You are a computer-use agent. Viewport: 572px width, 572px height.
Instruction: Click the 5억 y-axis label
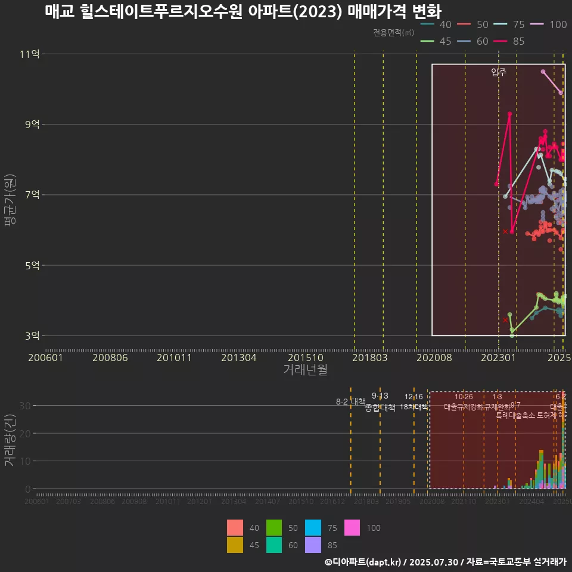[32, 265]
